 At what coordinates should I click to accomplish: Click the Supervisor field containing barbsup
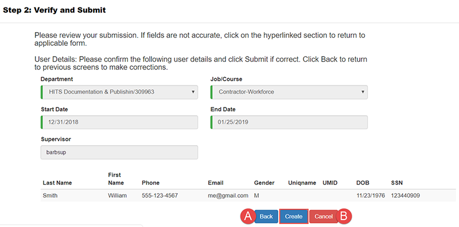coord(119,152)
